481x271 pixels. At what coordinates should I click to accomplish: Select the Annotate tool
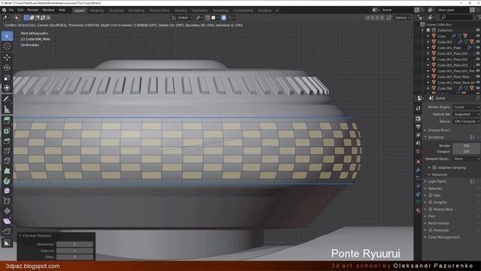(7, 99)
